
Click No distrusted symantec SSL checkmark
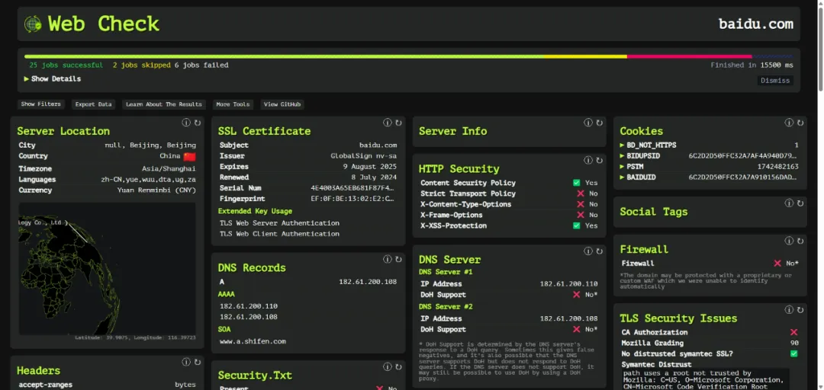793,353
